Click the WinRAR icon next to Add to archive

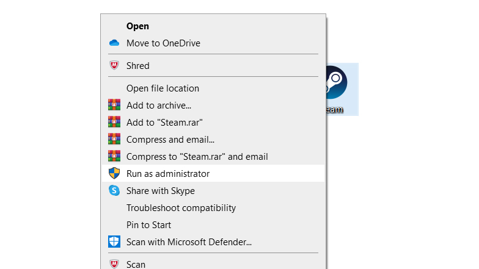(x=114, y=105)
